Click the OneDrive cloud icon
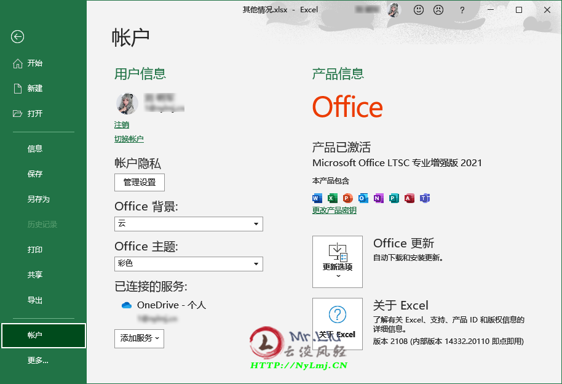 coord(127,305)
